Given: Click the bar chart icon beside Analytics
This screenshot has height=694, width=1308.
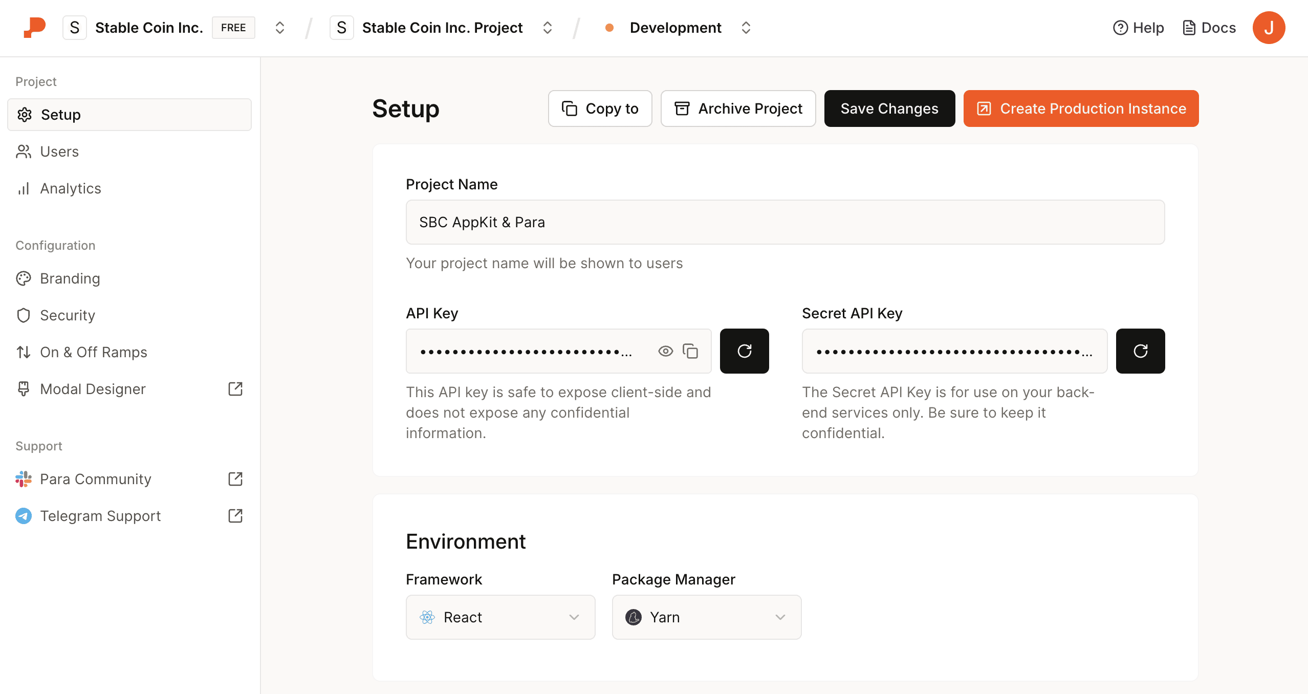Looking at the screenshot, I should (24, 188).
